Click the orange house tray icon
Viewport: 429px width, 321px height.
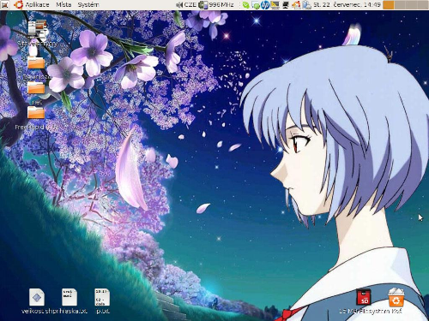click(x=296, y=5)
